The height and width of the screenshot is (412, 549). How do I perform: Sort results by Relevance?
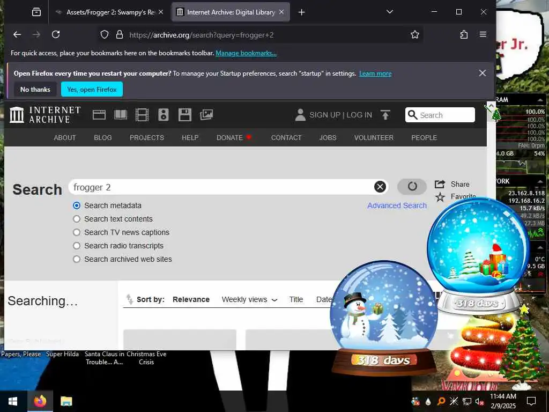191,299
